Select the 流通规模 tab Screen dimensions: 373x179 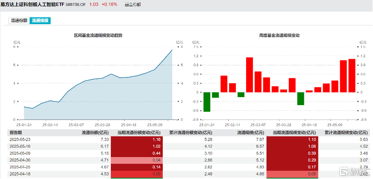pos(40,21)
